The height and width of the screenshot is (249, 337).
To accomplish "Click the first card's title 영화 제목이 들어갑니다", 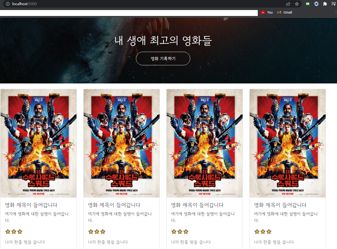I will coord(31,205).
